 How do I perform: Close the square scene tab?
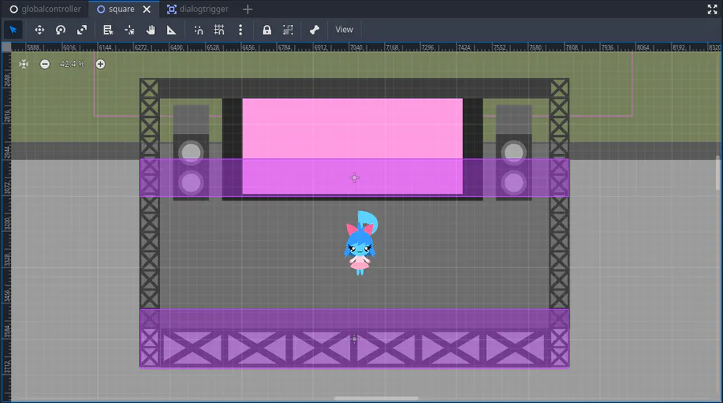(x=147, y=9)
